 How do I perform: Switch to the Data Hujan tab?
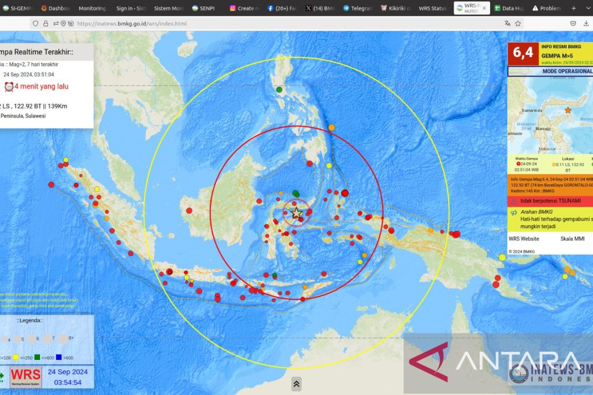coord(508,8)
